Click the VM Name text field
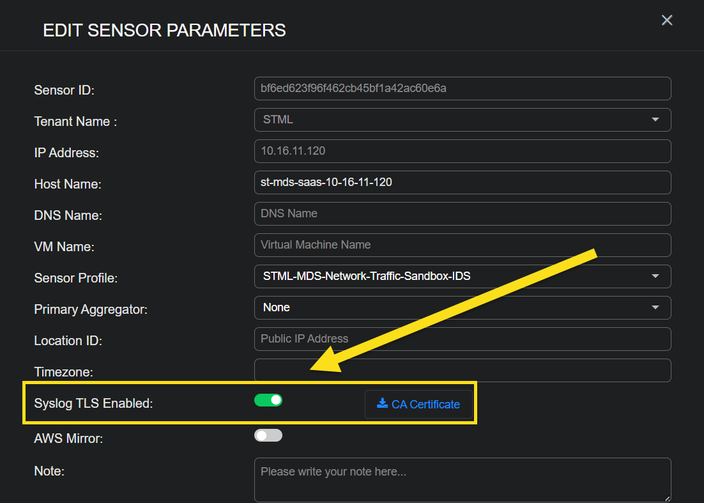This screenshot has width=704, height=503. coord(462,245)
